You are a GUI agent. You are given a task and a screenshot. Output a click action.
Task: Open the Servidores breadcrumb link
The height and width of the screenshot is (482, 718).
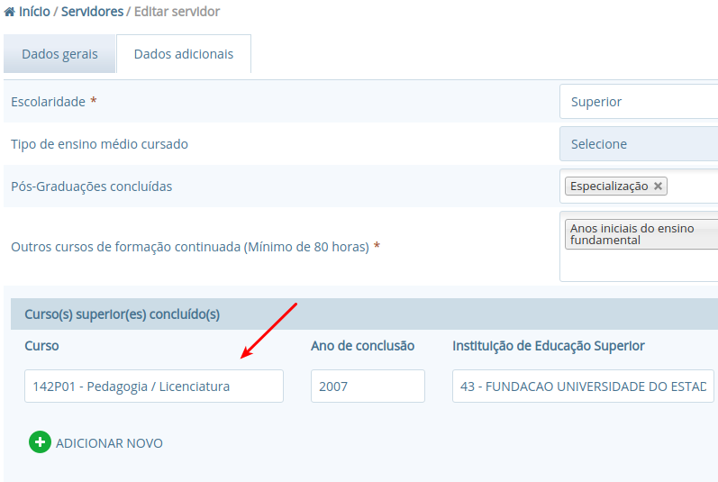click(92, 12)
